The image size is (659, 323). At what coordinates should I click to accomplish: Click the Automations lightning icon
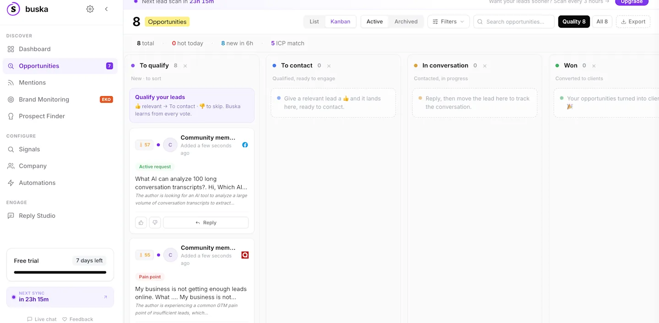coord(11,183)
